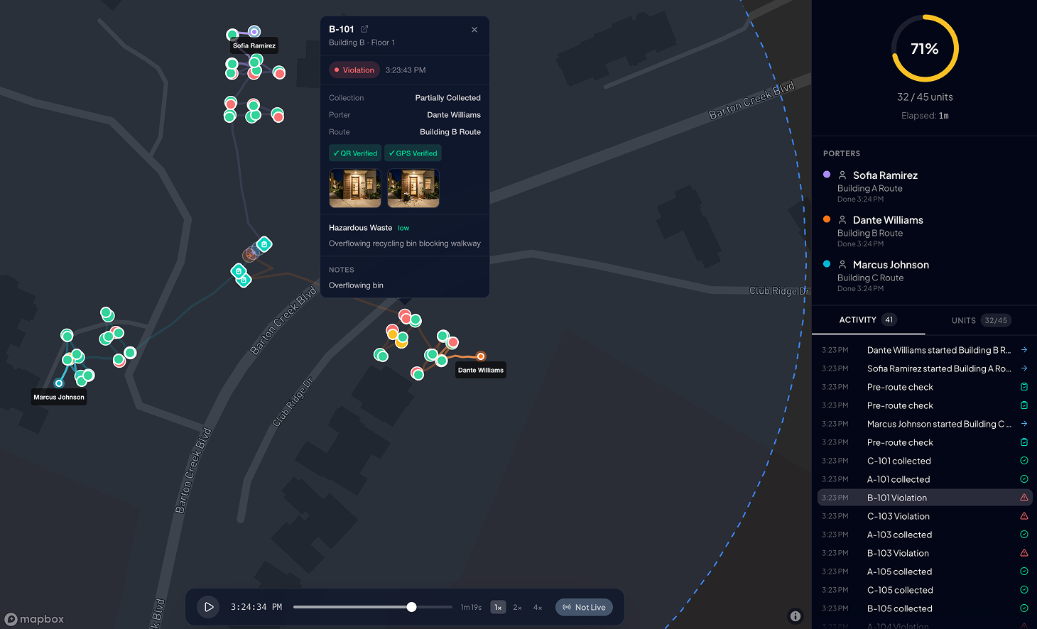Toggle Marcus Johnson's blue status dot

[827, 264]
